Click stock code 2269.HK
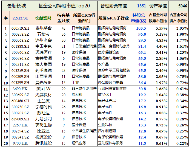189x147 pixels. point(20,125)
